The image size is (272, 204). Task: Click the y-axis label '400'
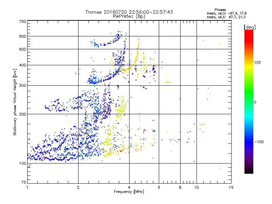(x=22, y=65)
